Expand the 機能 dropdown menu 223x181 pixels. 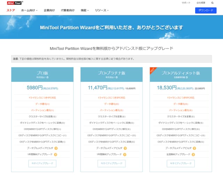[x=85, y=10]
